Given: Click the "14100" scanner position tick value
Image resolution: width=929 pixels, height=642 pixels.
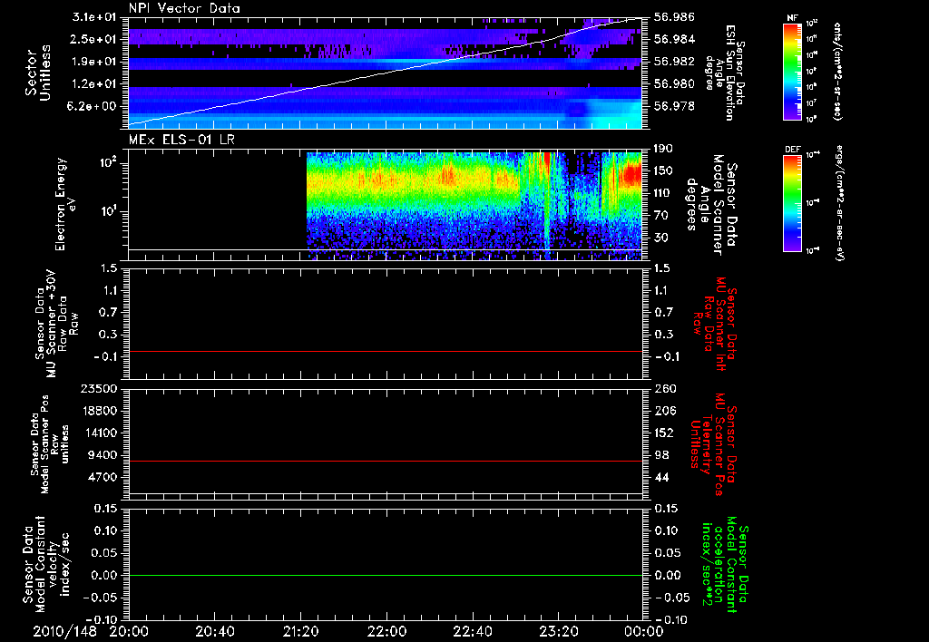Looking at the screenshot, I should point(101,433).
